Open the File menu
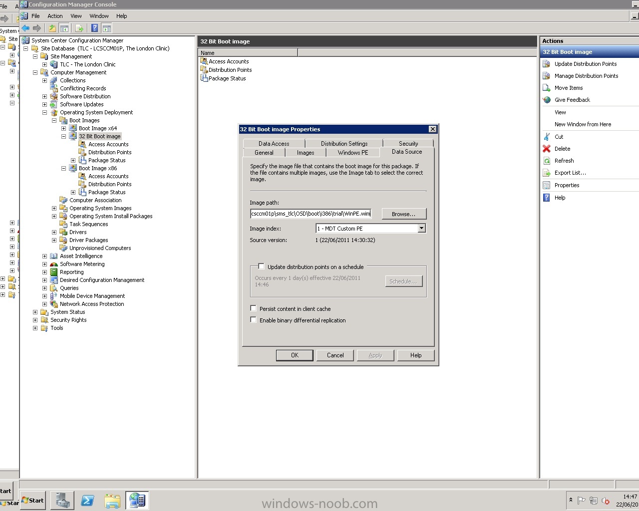 (x=35, y=16)
